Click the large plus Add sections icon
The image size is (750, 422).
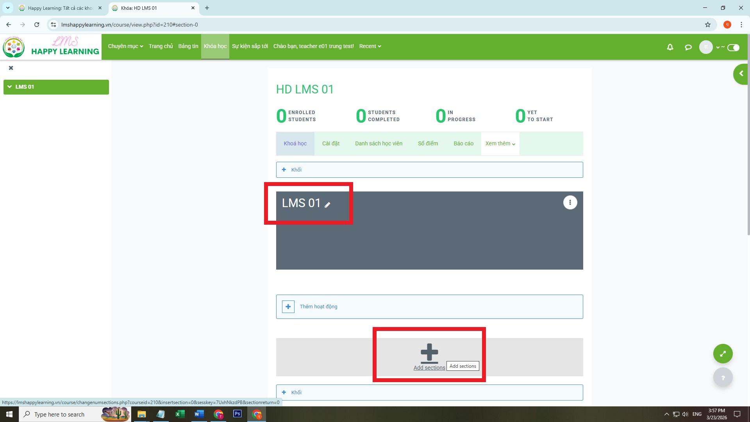[x=429, y=353]
